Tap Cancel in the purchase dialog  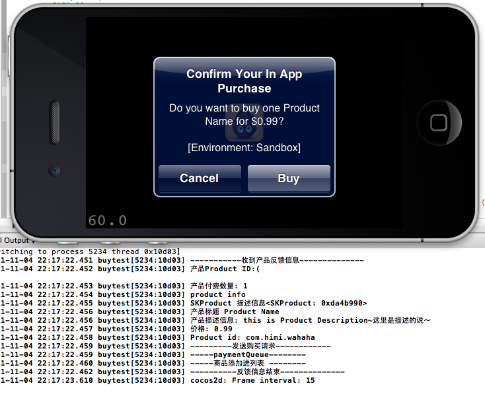[x=200, y=178]
